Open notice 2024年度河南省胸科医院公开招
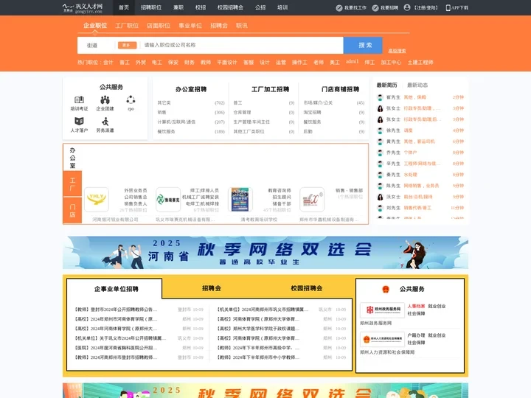531x398 pixels. click(116, 348)
